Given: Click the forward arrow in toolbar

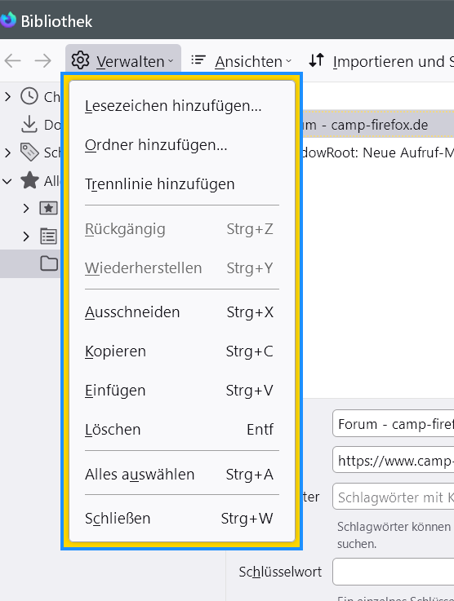Looking at the screenshot, I should [x=42, y=60].
